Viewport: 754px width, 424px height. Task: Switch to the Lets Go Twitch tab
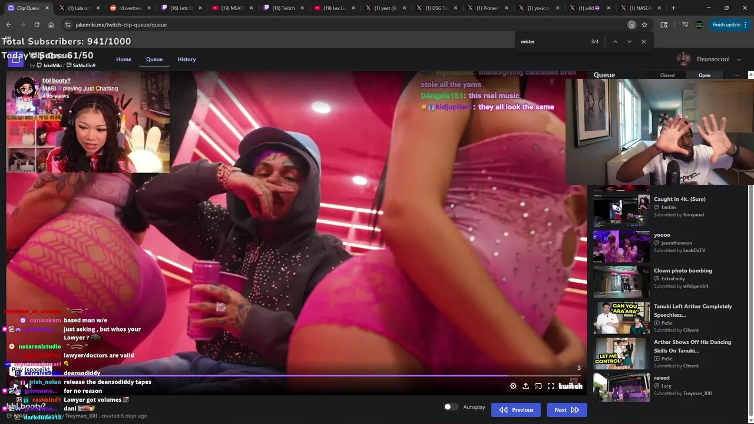(x=181, y=8)
